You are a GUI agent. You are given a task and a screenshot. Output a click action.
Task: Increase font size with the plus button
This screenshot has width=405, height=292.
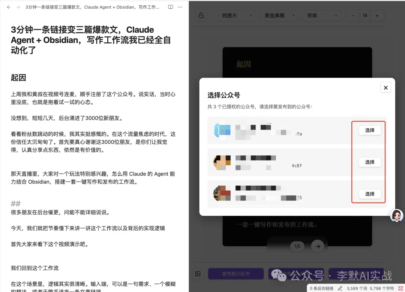(377, 15)
